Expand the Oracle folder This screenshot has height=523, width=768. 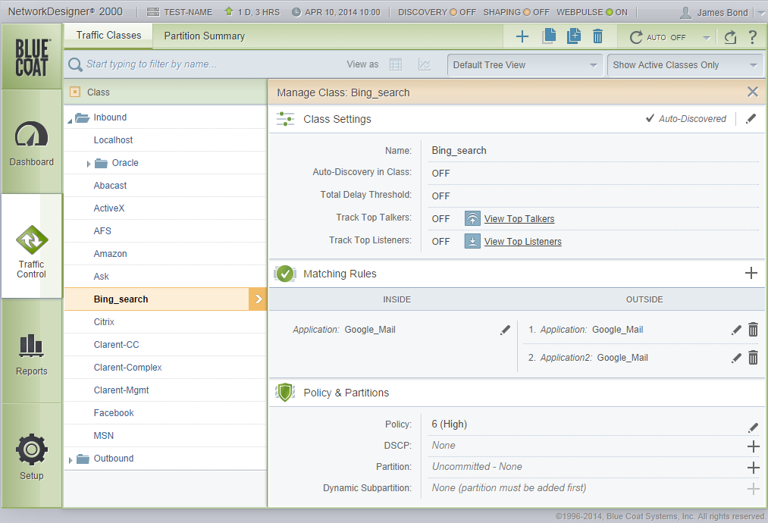(x=88, y=164)
